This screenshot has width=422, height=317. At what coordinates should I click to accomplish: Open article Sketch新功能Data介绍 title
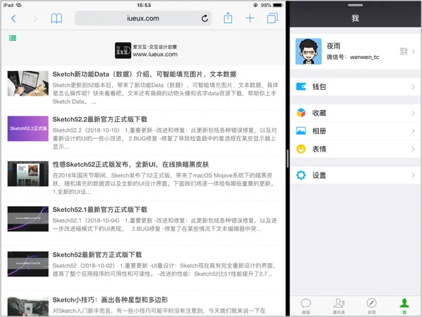(x=144, y=74)
